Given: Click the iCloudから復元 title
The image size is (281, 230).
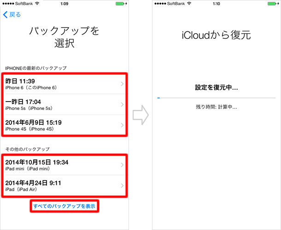Looking at the screenshot, I should click(x=217, y=35).
